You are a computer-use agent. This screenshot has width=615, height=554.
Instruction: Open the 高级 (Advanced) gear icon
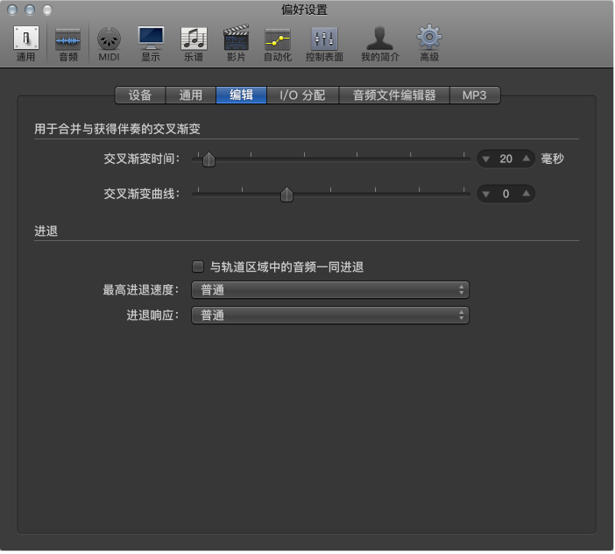point(429,43)
